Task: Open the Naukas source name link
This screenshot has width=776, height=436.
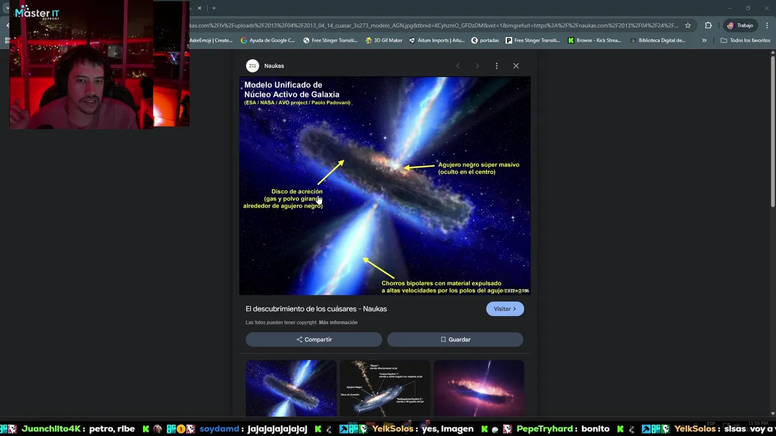Action: [274, 65]
